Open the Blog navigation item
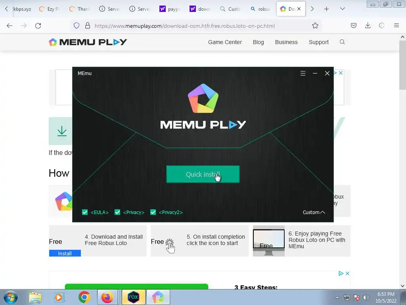This screenshot has height=305, width=406. coord(258,42)
